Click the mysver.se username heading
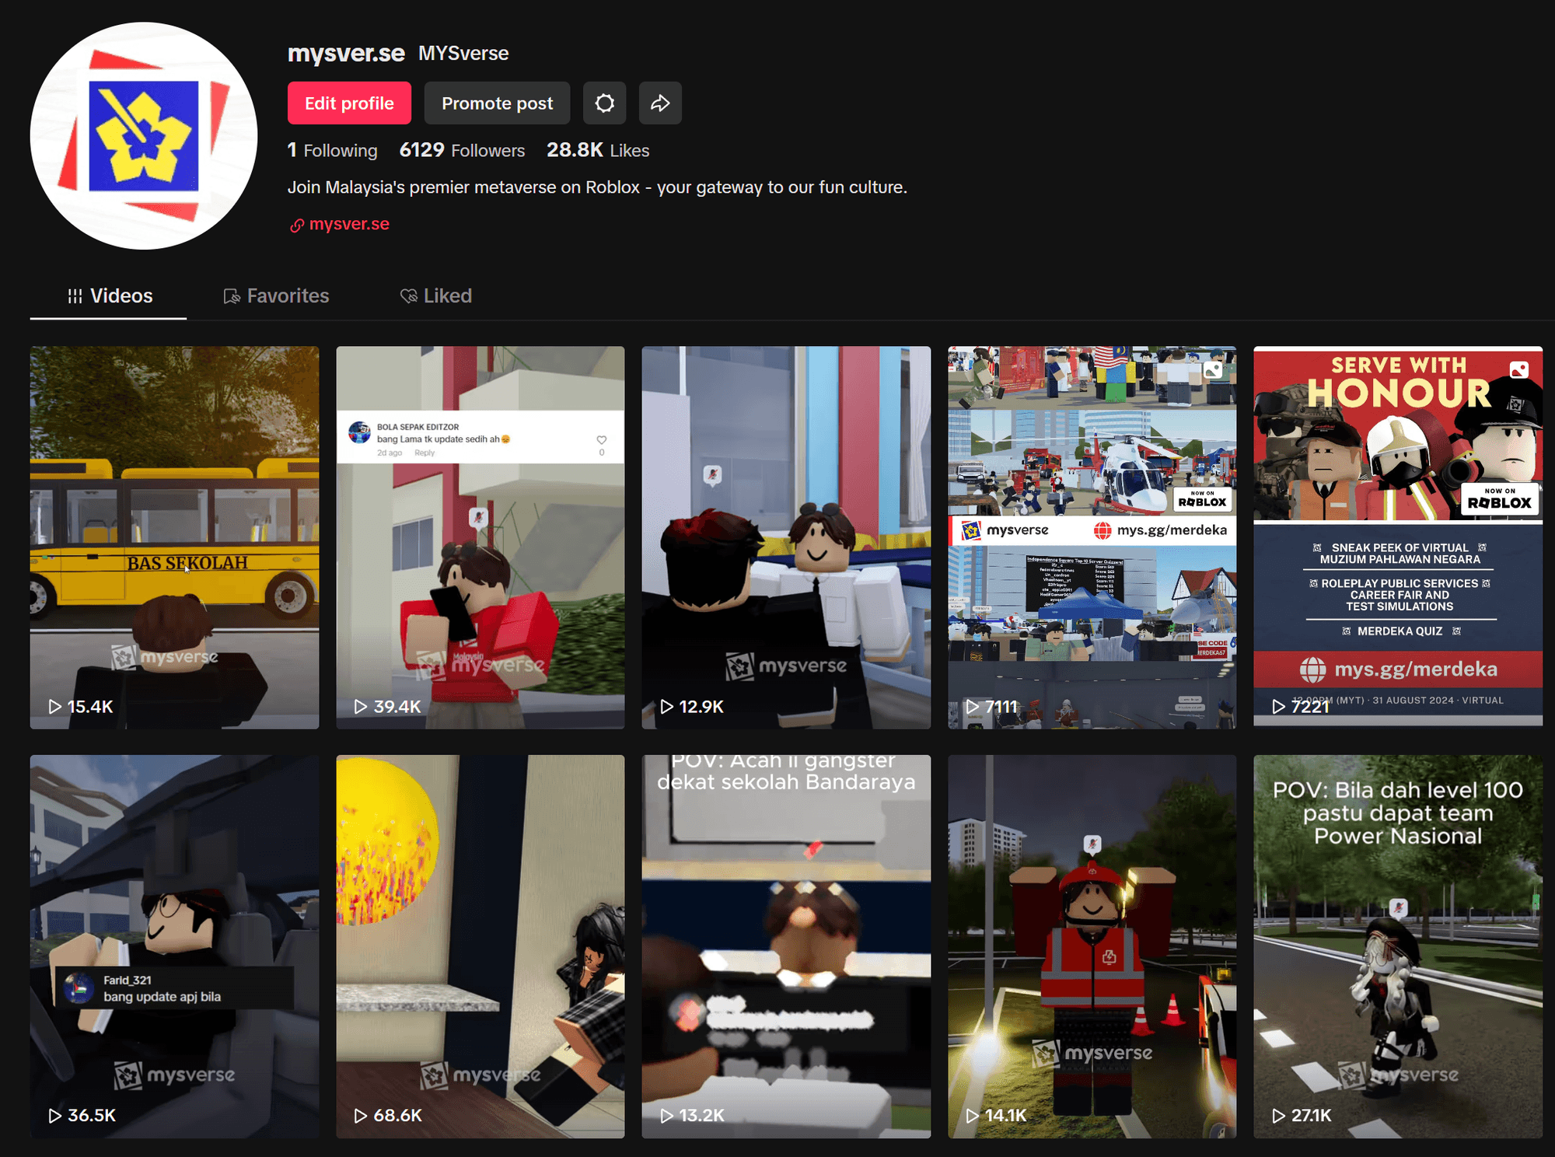This screenshot has width=1555, height=1157. [346, 53]
